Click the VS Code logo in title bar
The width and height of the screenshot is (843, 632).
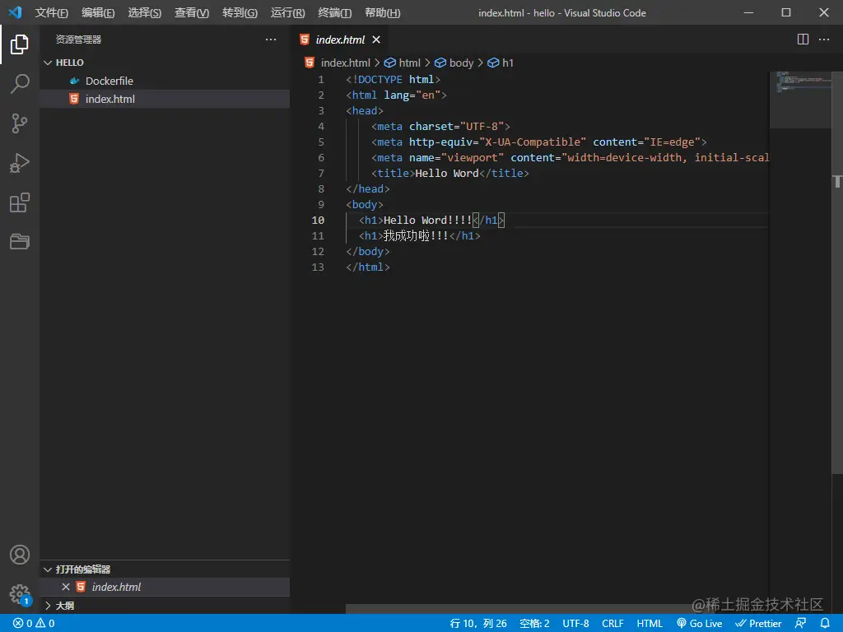tap(15, 12)
